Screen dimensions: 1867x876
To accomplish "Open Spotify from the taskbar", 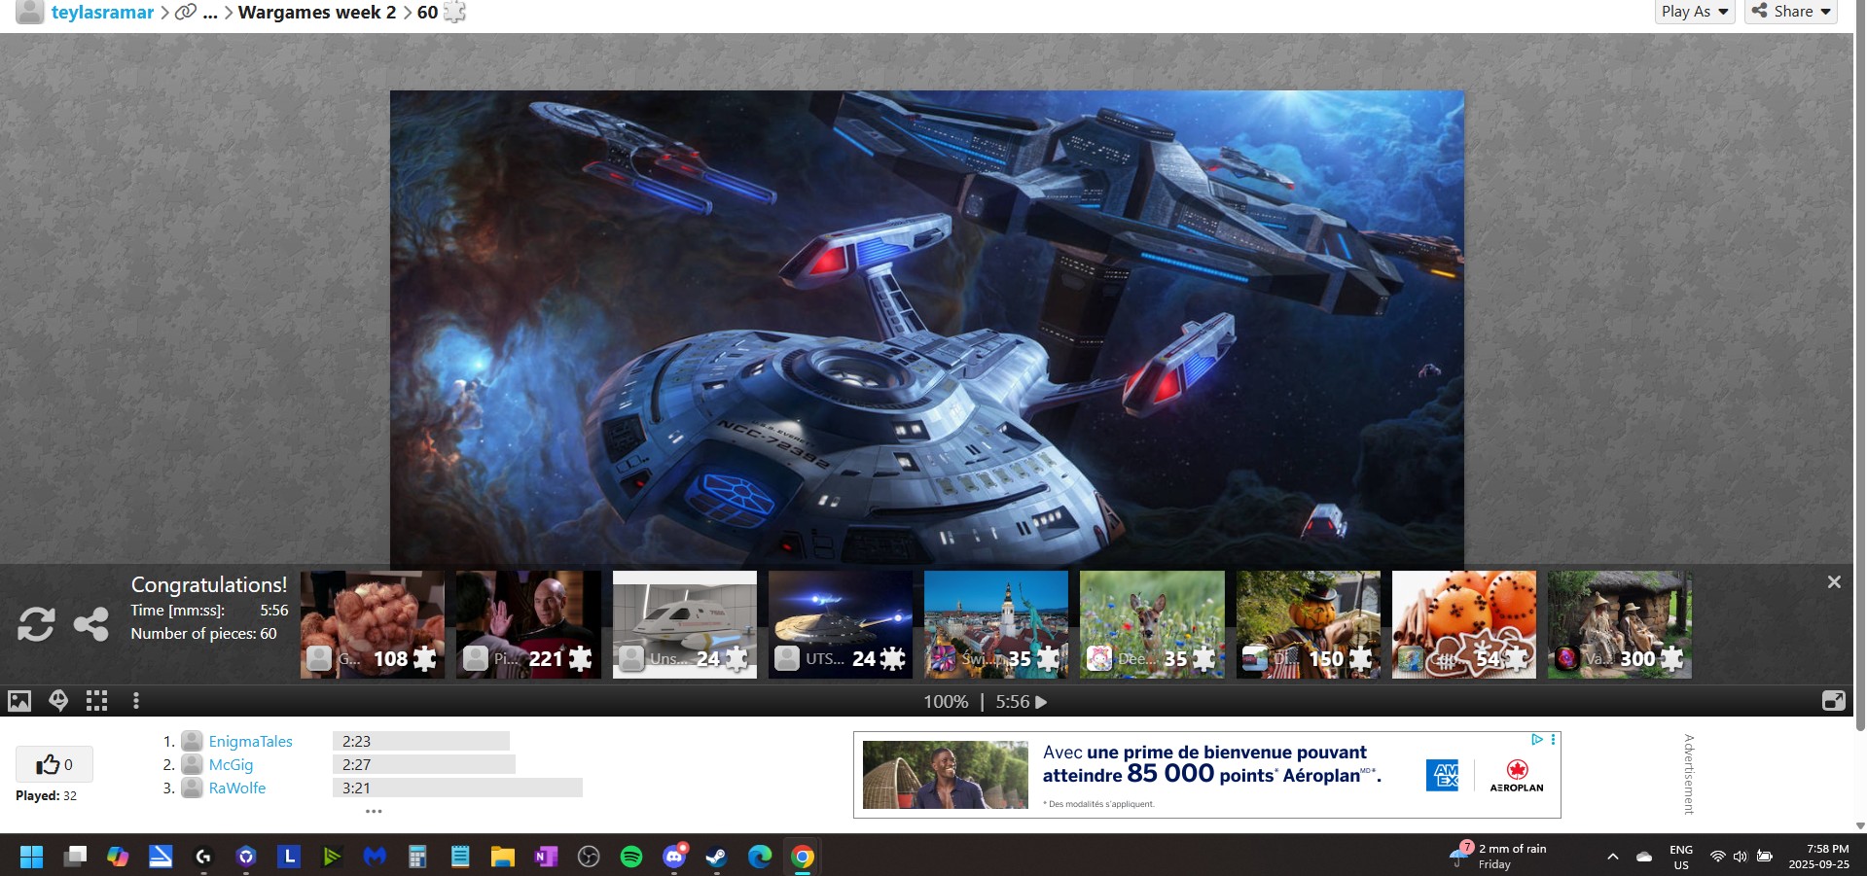I will pyautogui.click(x=631, y=857).
